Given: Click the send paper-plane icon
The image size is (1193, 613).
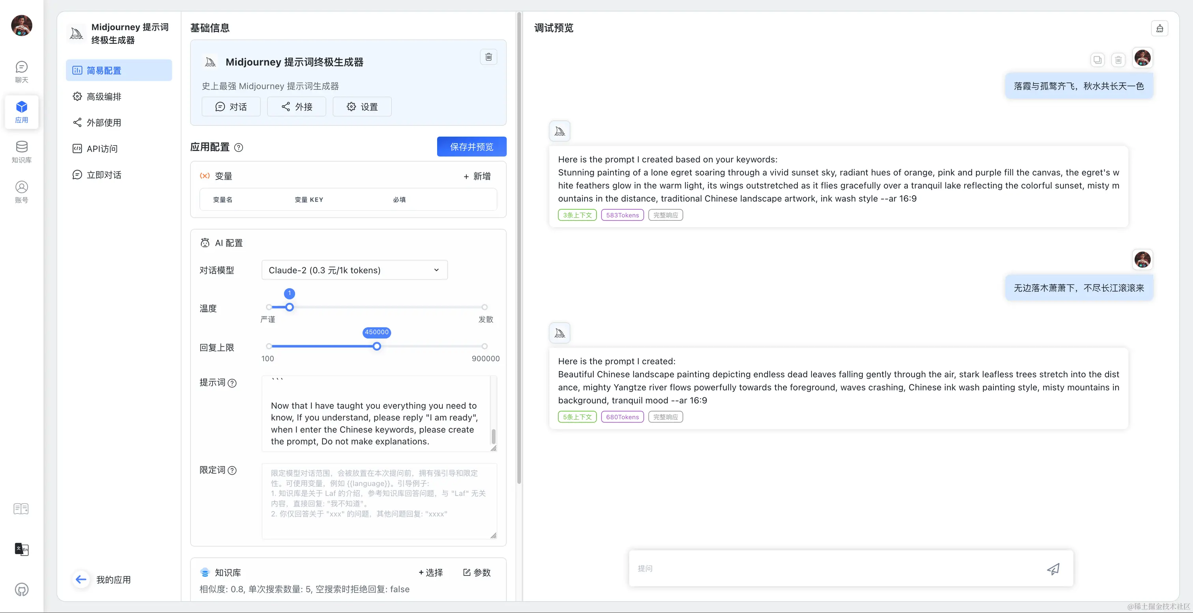Looking at the screenshot, I should point(1053,568).
